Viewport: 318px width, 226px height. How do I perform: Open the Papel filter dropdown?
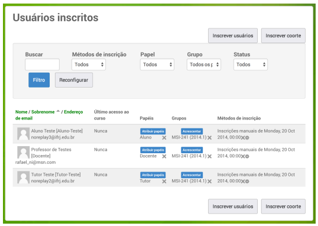157,64
